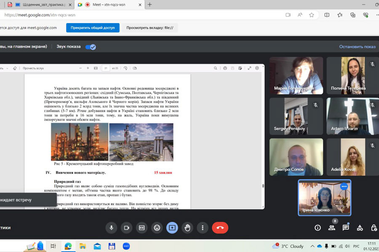Open chat with everyone panel

coord(346,228)
